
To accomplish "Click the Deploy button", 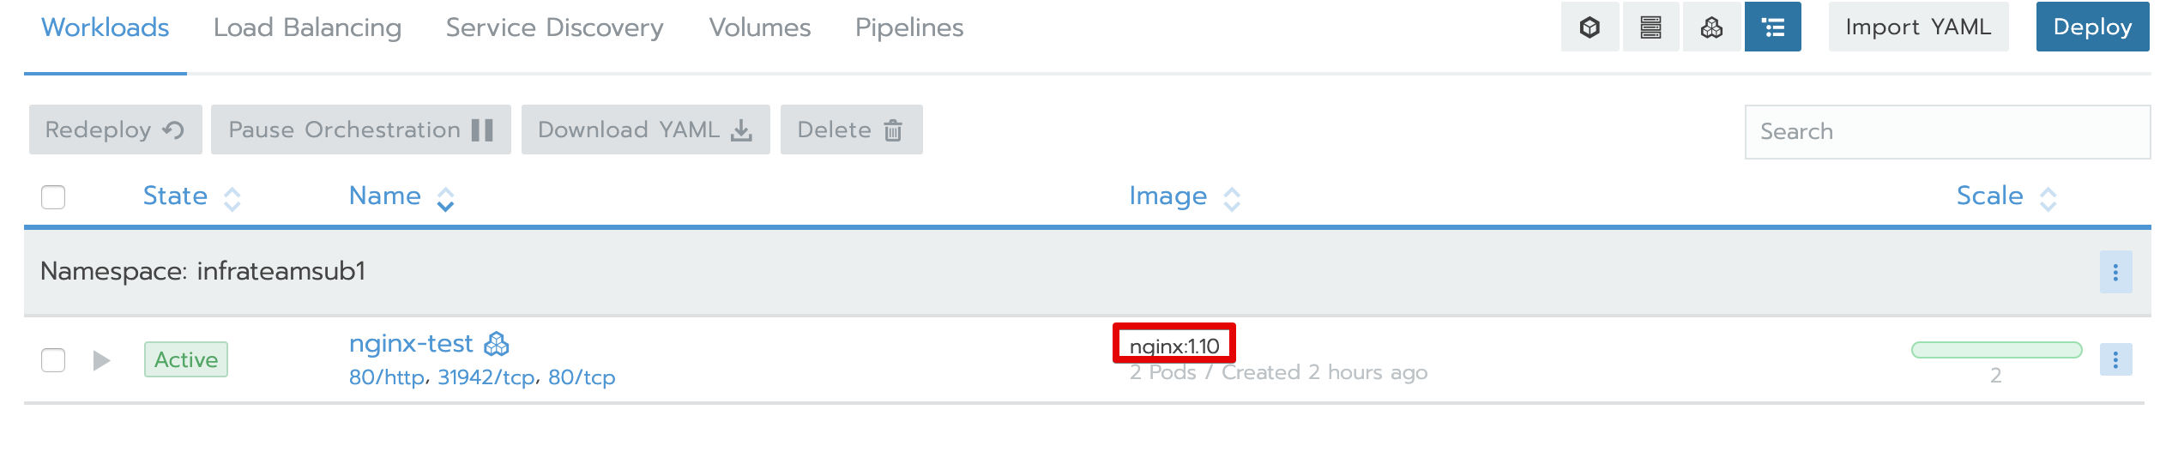I will tap(2092, 27).
